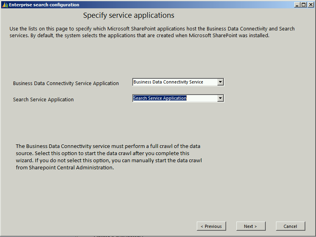Viewport: 316px width, 237px height.
Task: Select the Business Data Connectivity Service combo box field
Action: point(178,82)
